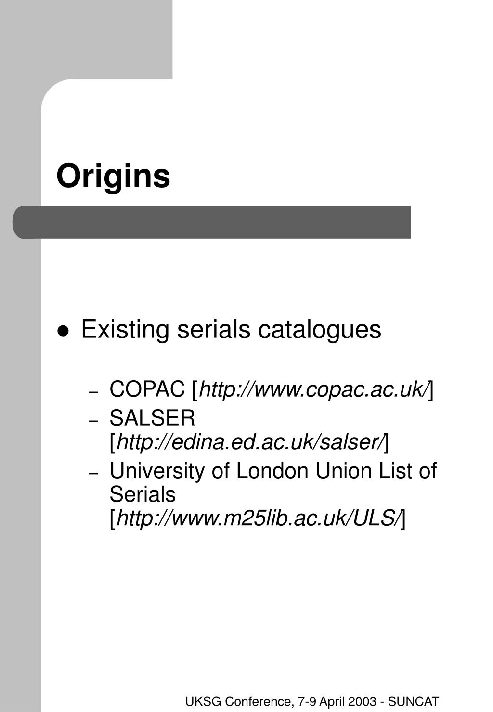Select the Existing serials catalogues text
This screenshot has width=493, height=712.
point(231,330)
